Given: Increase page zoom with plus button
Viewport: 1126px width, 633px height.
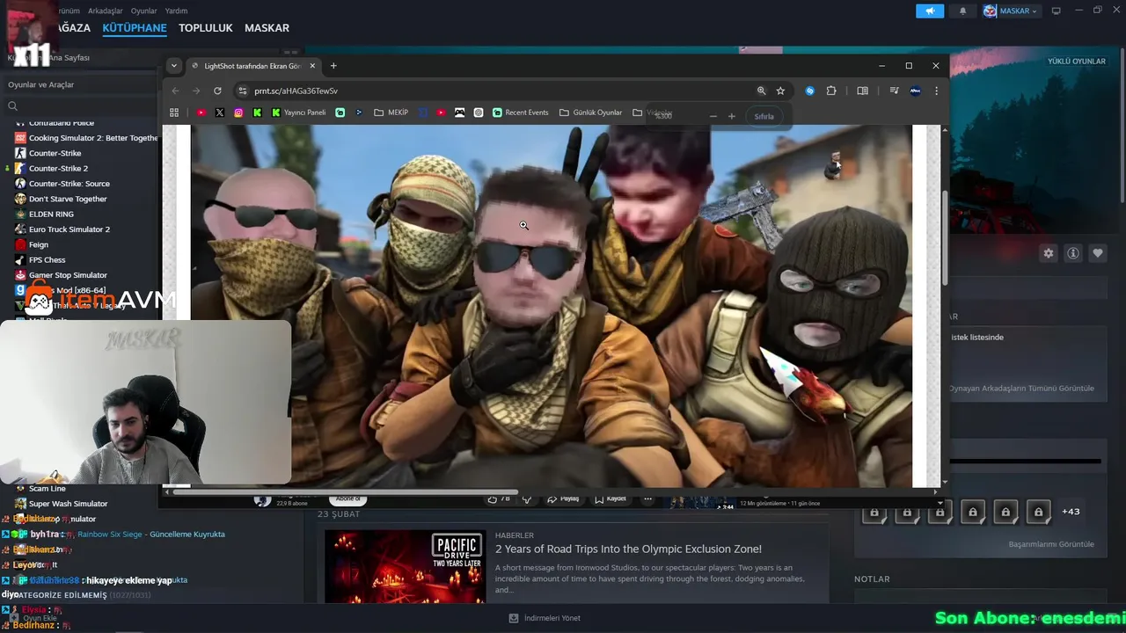Looking at the screenshot, I should pyautogui.click(x=731, y=116).
